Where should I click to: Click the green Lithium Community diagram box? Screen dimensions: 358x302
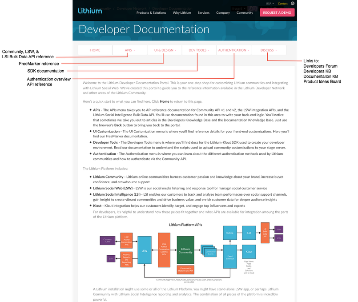coord(185,250)
